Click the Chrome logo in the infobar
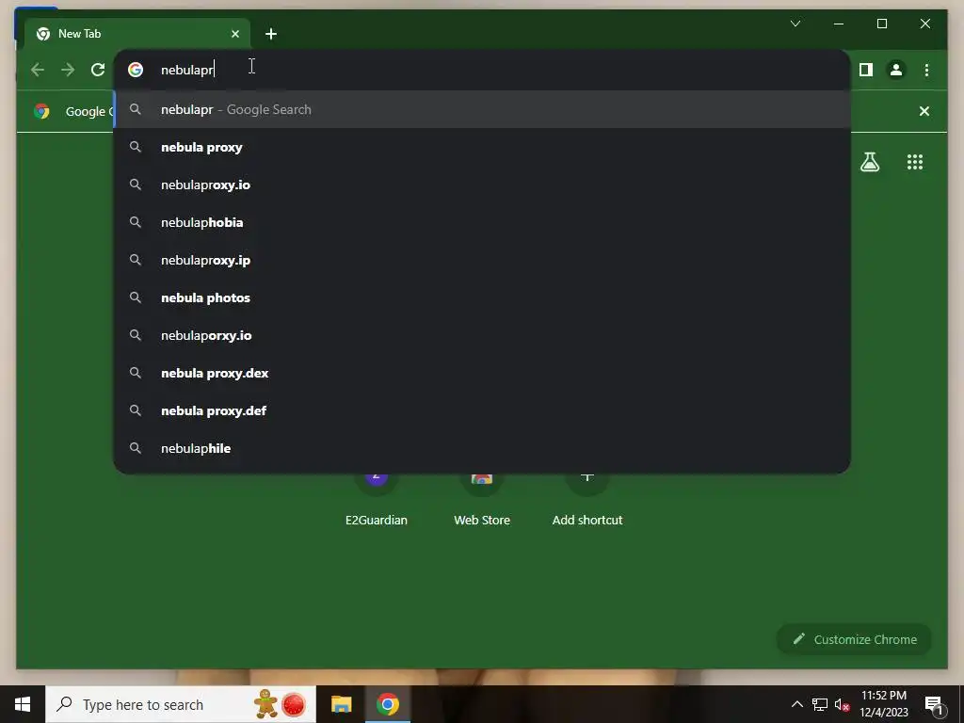Viewport: 964px width, 723px height. pos(41,111)
